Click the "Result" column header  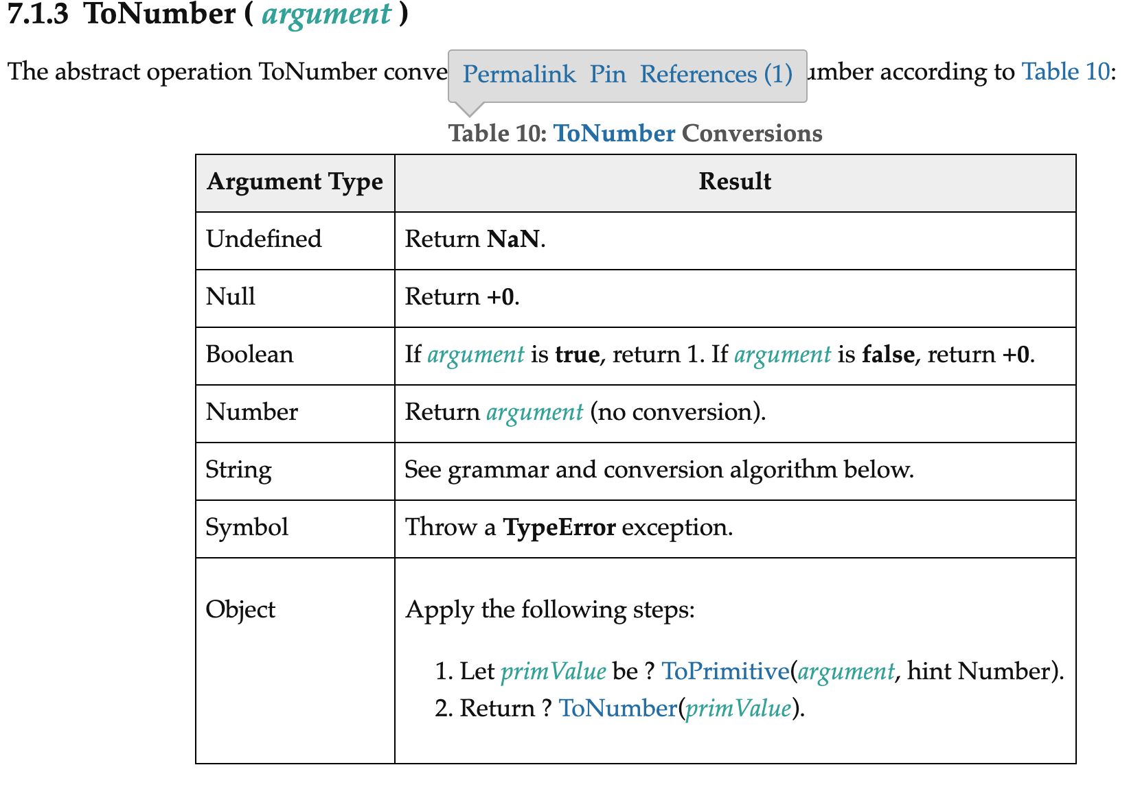[735, 182]
